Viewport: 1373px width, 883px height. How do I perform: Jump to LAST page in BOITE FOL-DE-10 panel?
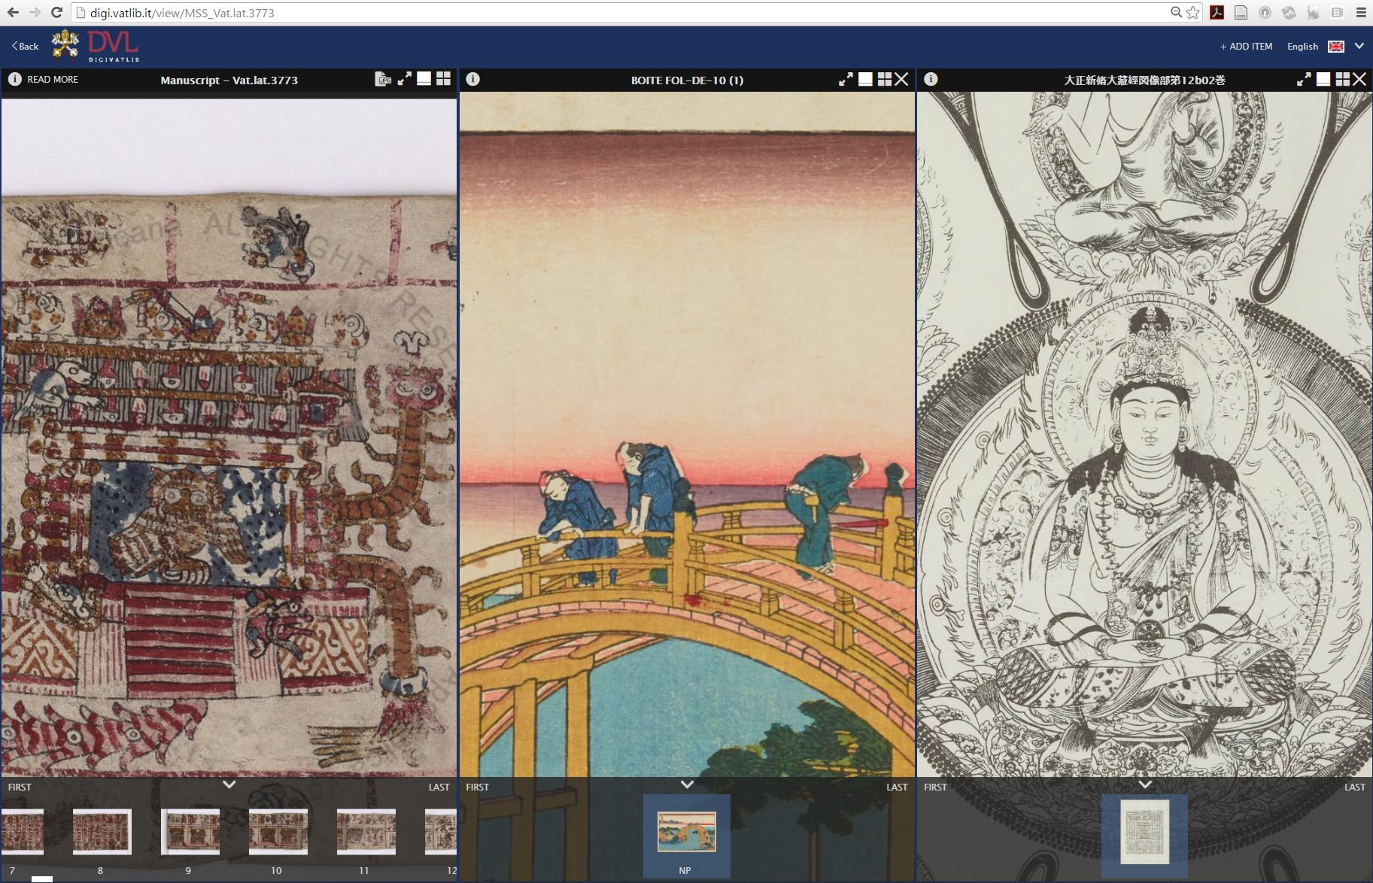click(x=897, y=787)
